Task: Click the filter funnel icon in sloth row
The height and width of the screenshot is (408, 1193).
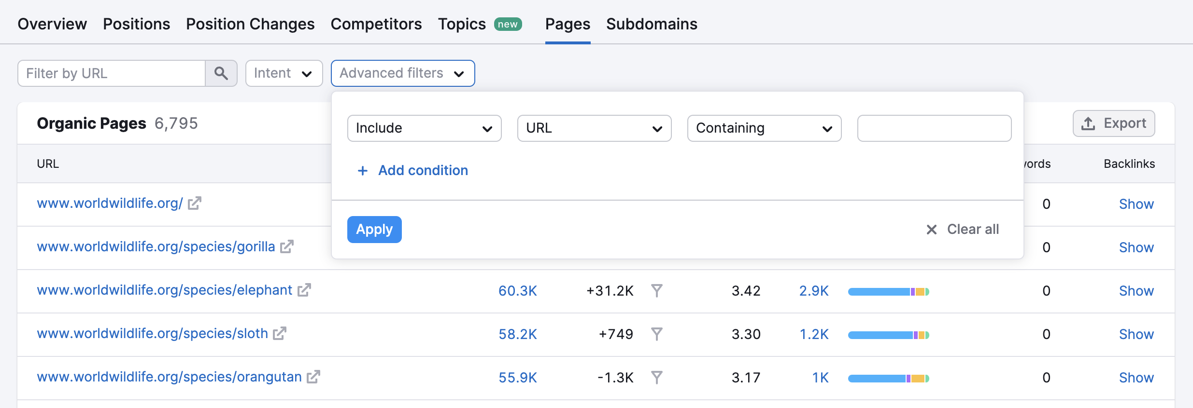Action: (x=656, y=334)
